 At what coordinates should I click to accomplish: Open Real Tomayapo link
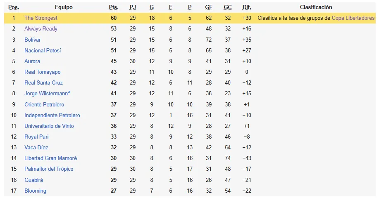[x=43, y=72]
